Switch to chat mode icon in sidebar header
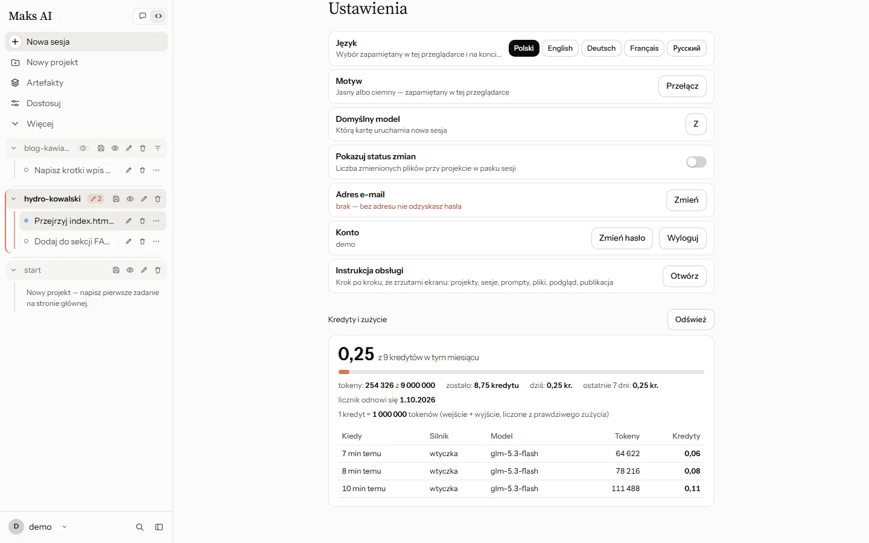The height and width of the screenshot is (543, 869). pos(142,16)
